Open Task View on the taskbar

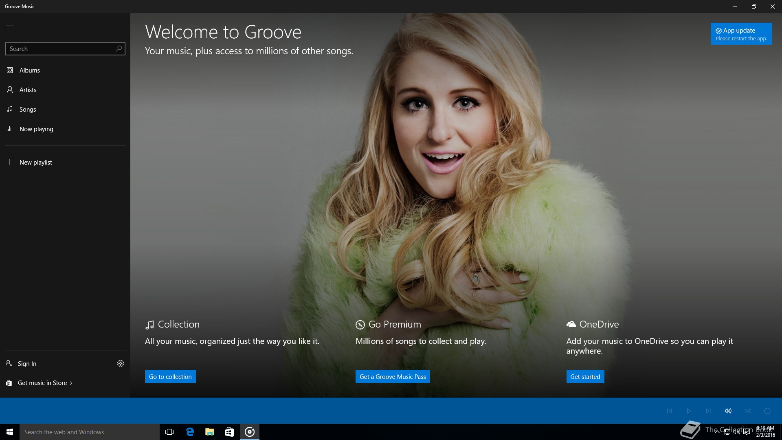(169, 432)
